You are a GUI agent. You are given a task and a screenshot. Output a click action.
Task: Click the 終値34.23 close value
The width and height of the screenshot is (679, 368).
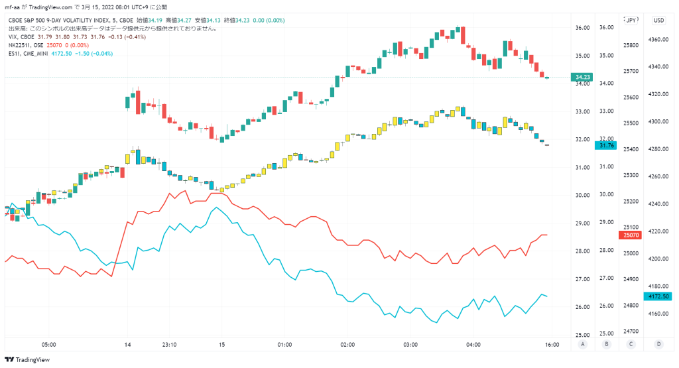click(237, 21)
